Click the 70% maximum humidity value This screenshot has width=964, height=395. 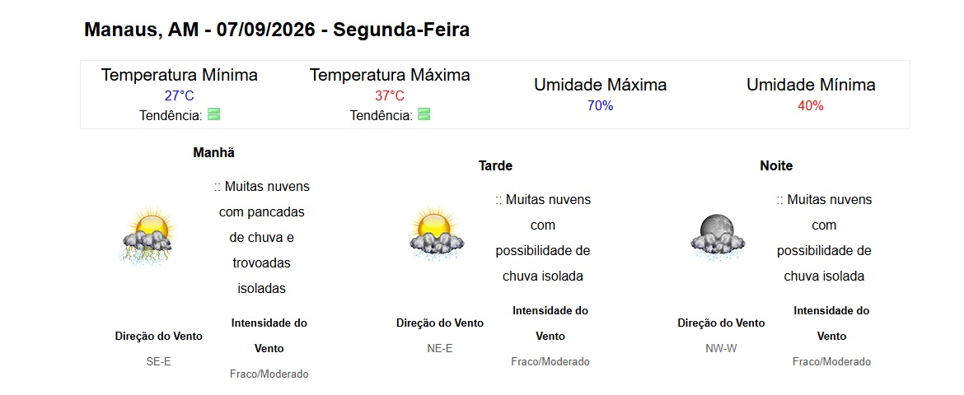[600, 105]
